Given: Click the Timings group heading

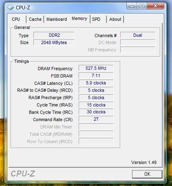Looking at the screenshot, I should click(22, 61).
